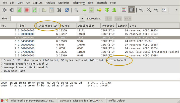The width and height of the screenshot is (180, 103).
Task: Toggle packet list colorization
Action: coord(124,10)
